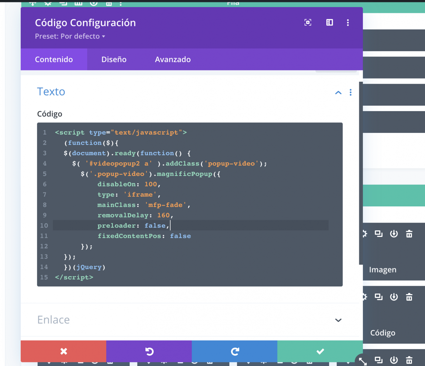
Task: Switch to the Contenido tab
Action: click(x=54, y=59)
